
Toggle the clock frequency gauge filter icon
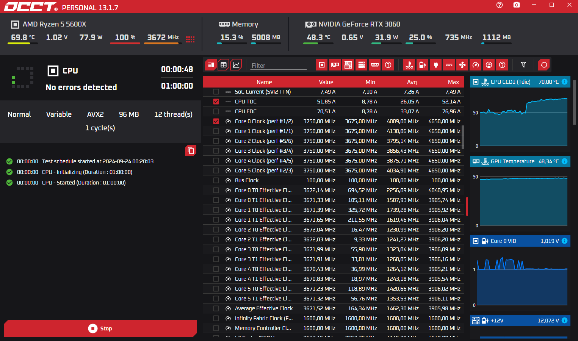tap(476, 65)
